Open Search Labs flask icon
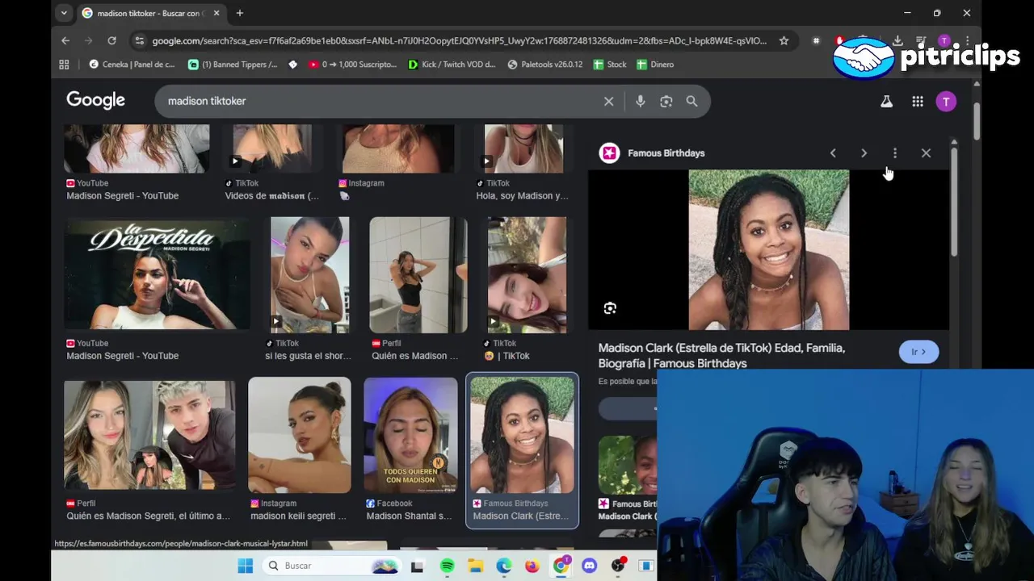 coord(886,101)
